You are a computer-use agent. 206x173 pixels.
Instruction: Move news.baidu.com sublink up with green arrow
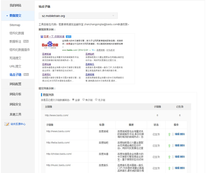point(169,134)
